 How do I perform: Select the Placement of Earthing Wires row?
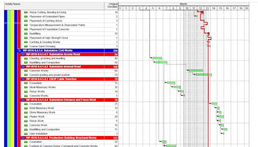point(69,21)
